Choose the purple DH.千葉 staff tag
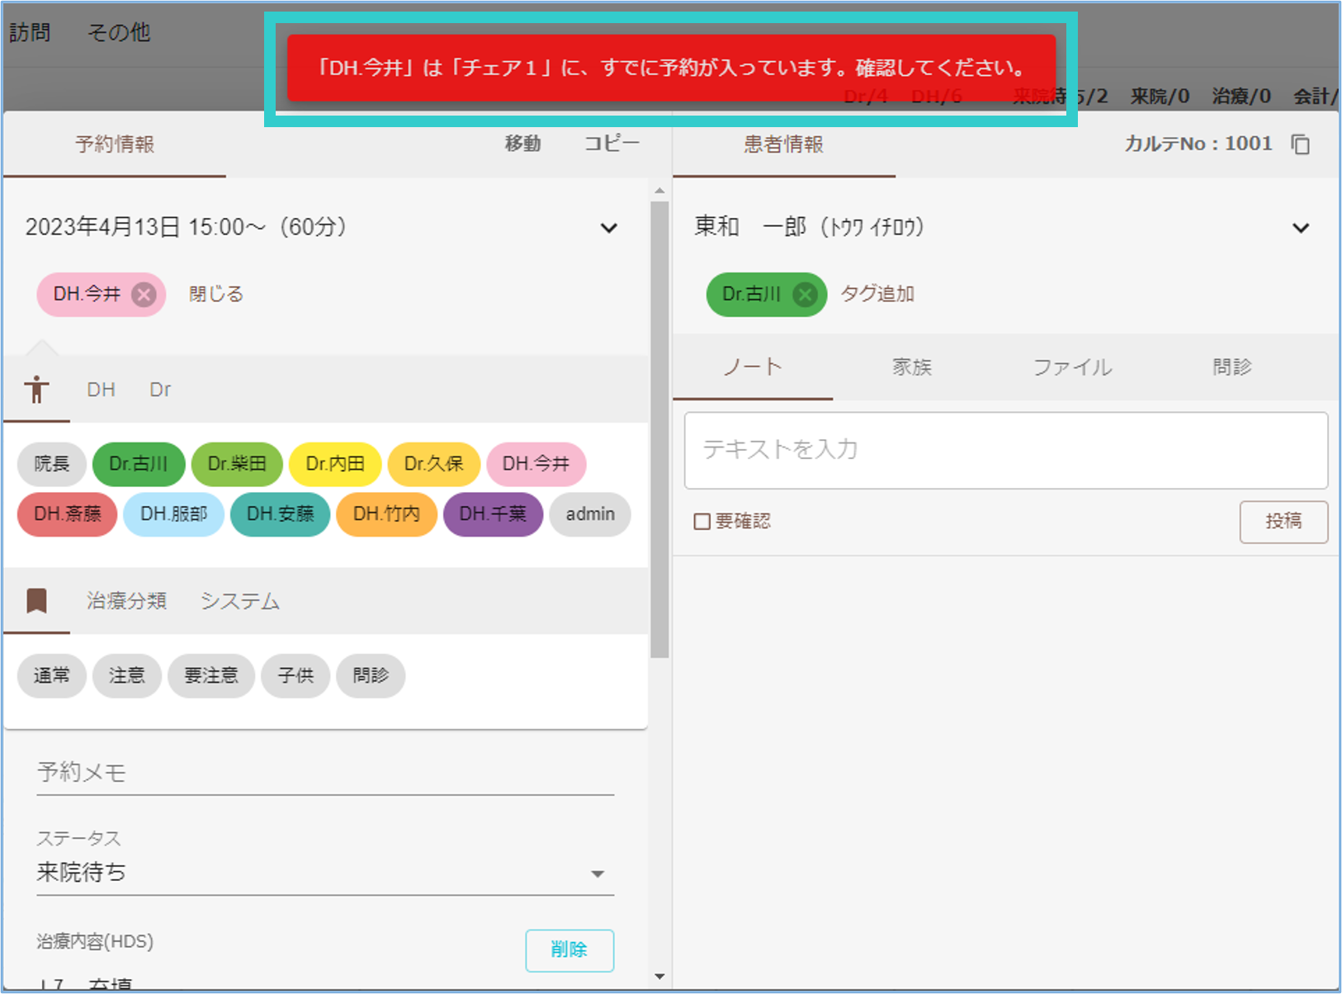The height and width of the screenshot is (994, 1342). click(492, 514)
